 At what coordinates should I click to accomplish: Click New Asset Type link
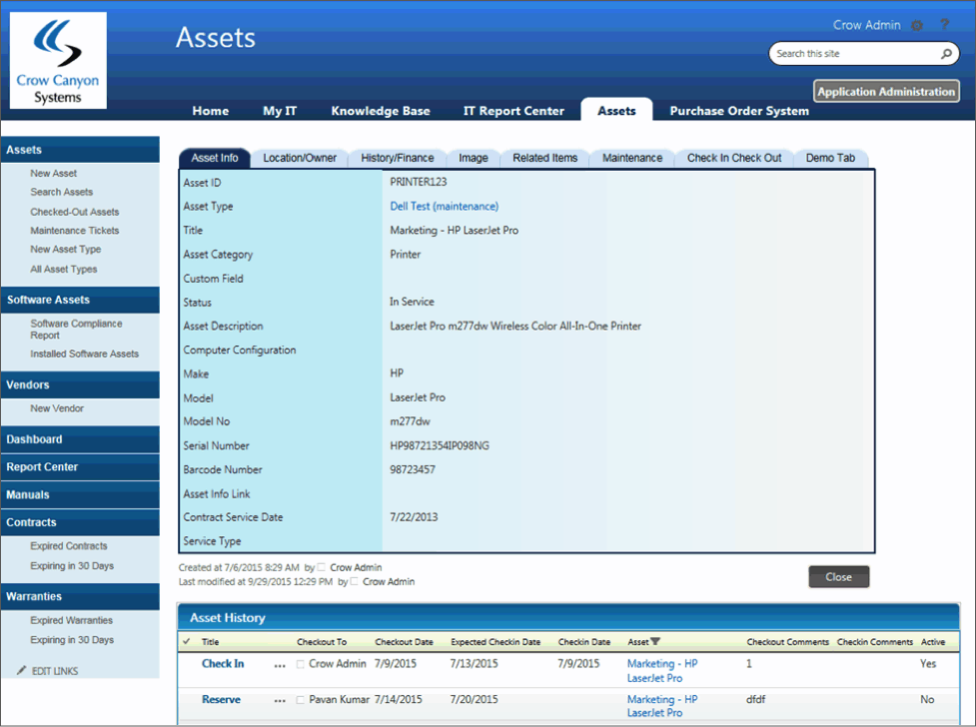pos(65,249)
